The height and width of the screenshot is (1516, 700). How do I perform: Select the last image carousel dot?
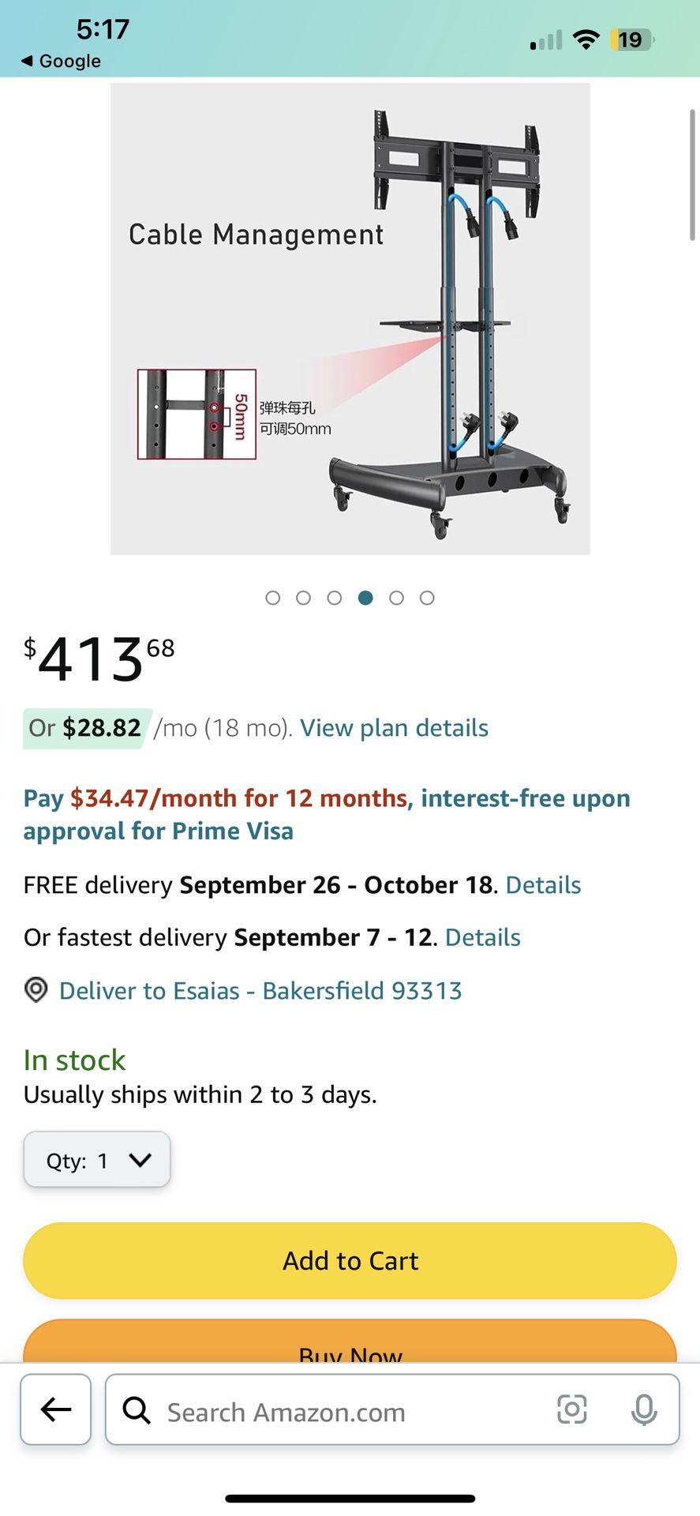click(x=427, y=598)
